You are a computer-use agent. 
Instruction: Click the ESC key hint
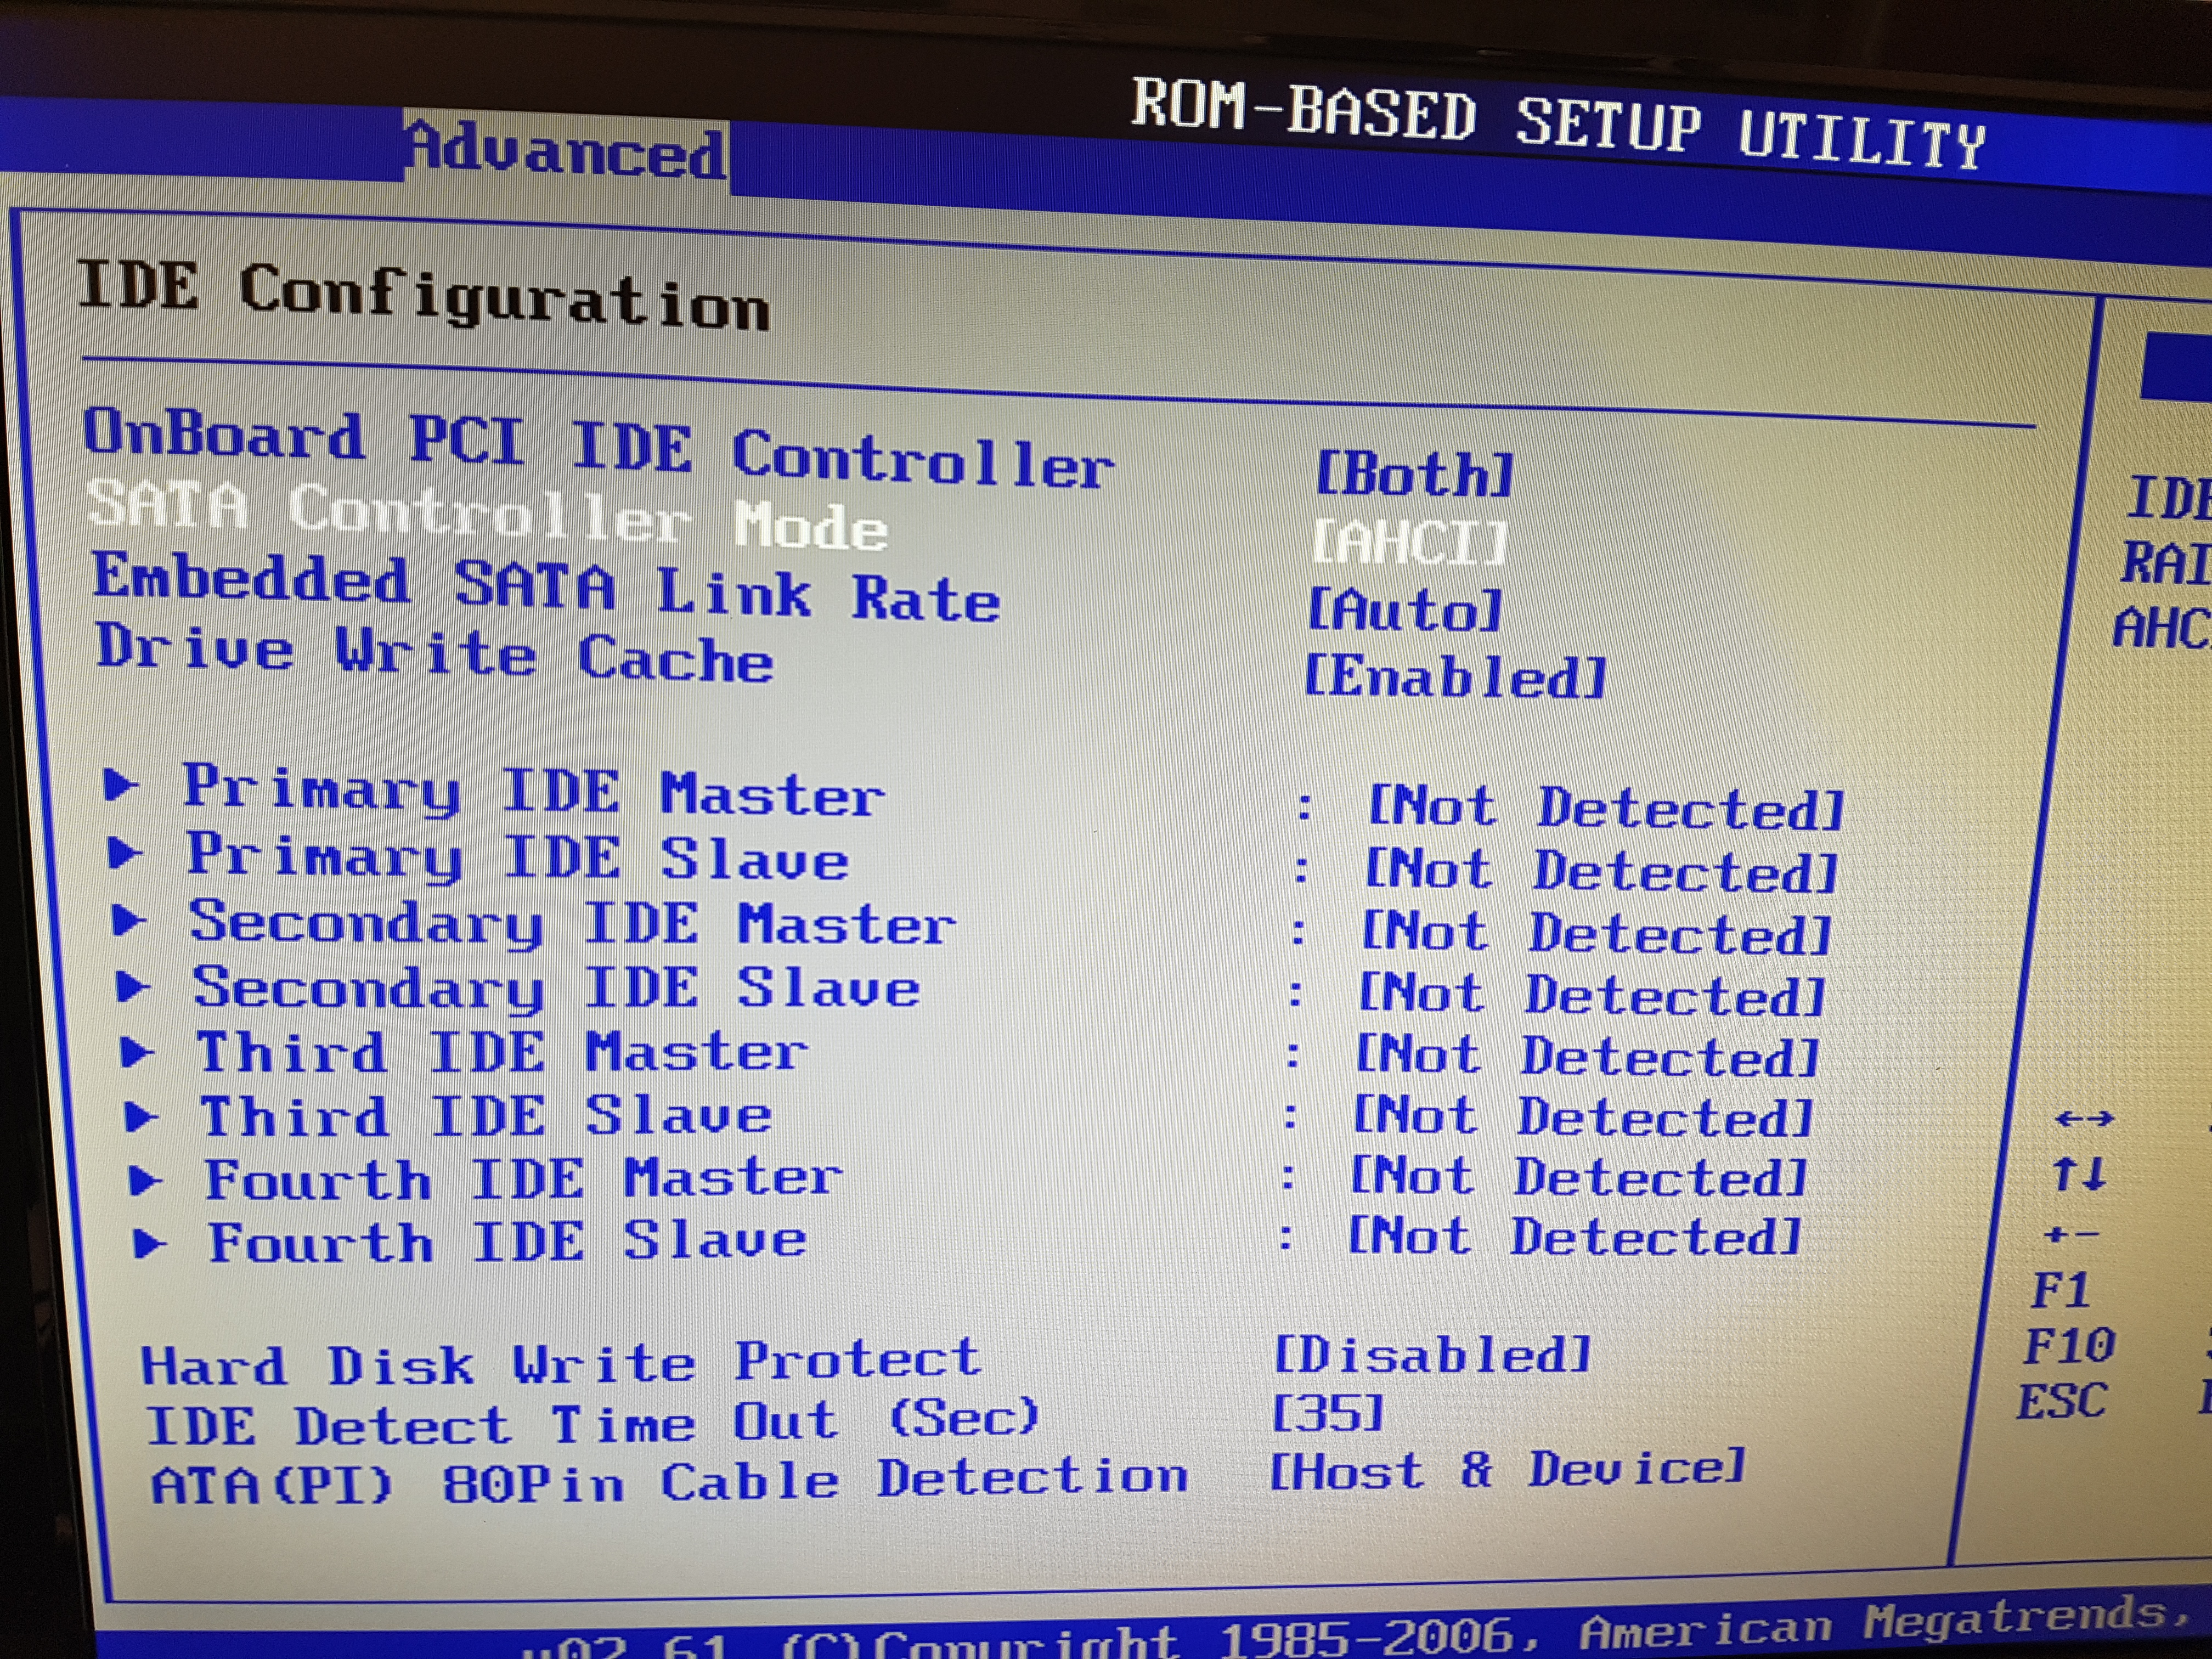2061,1402
